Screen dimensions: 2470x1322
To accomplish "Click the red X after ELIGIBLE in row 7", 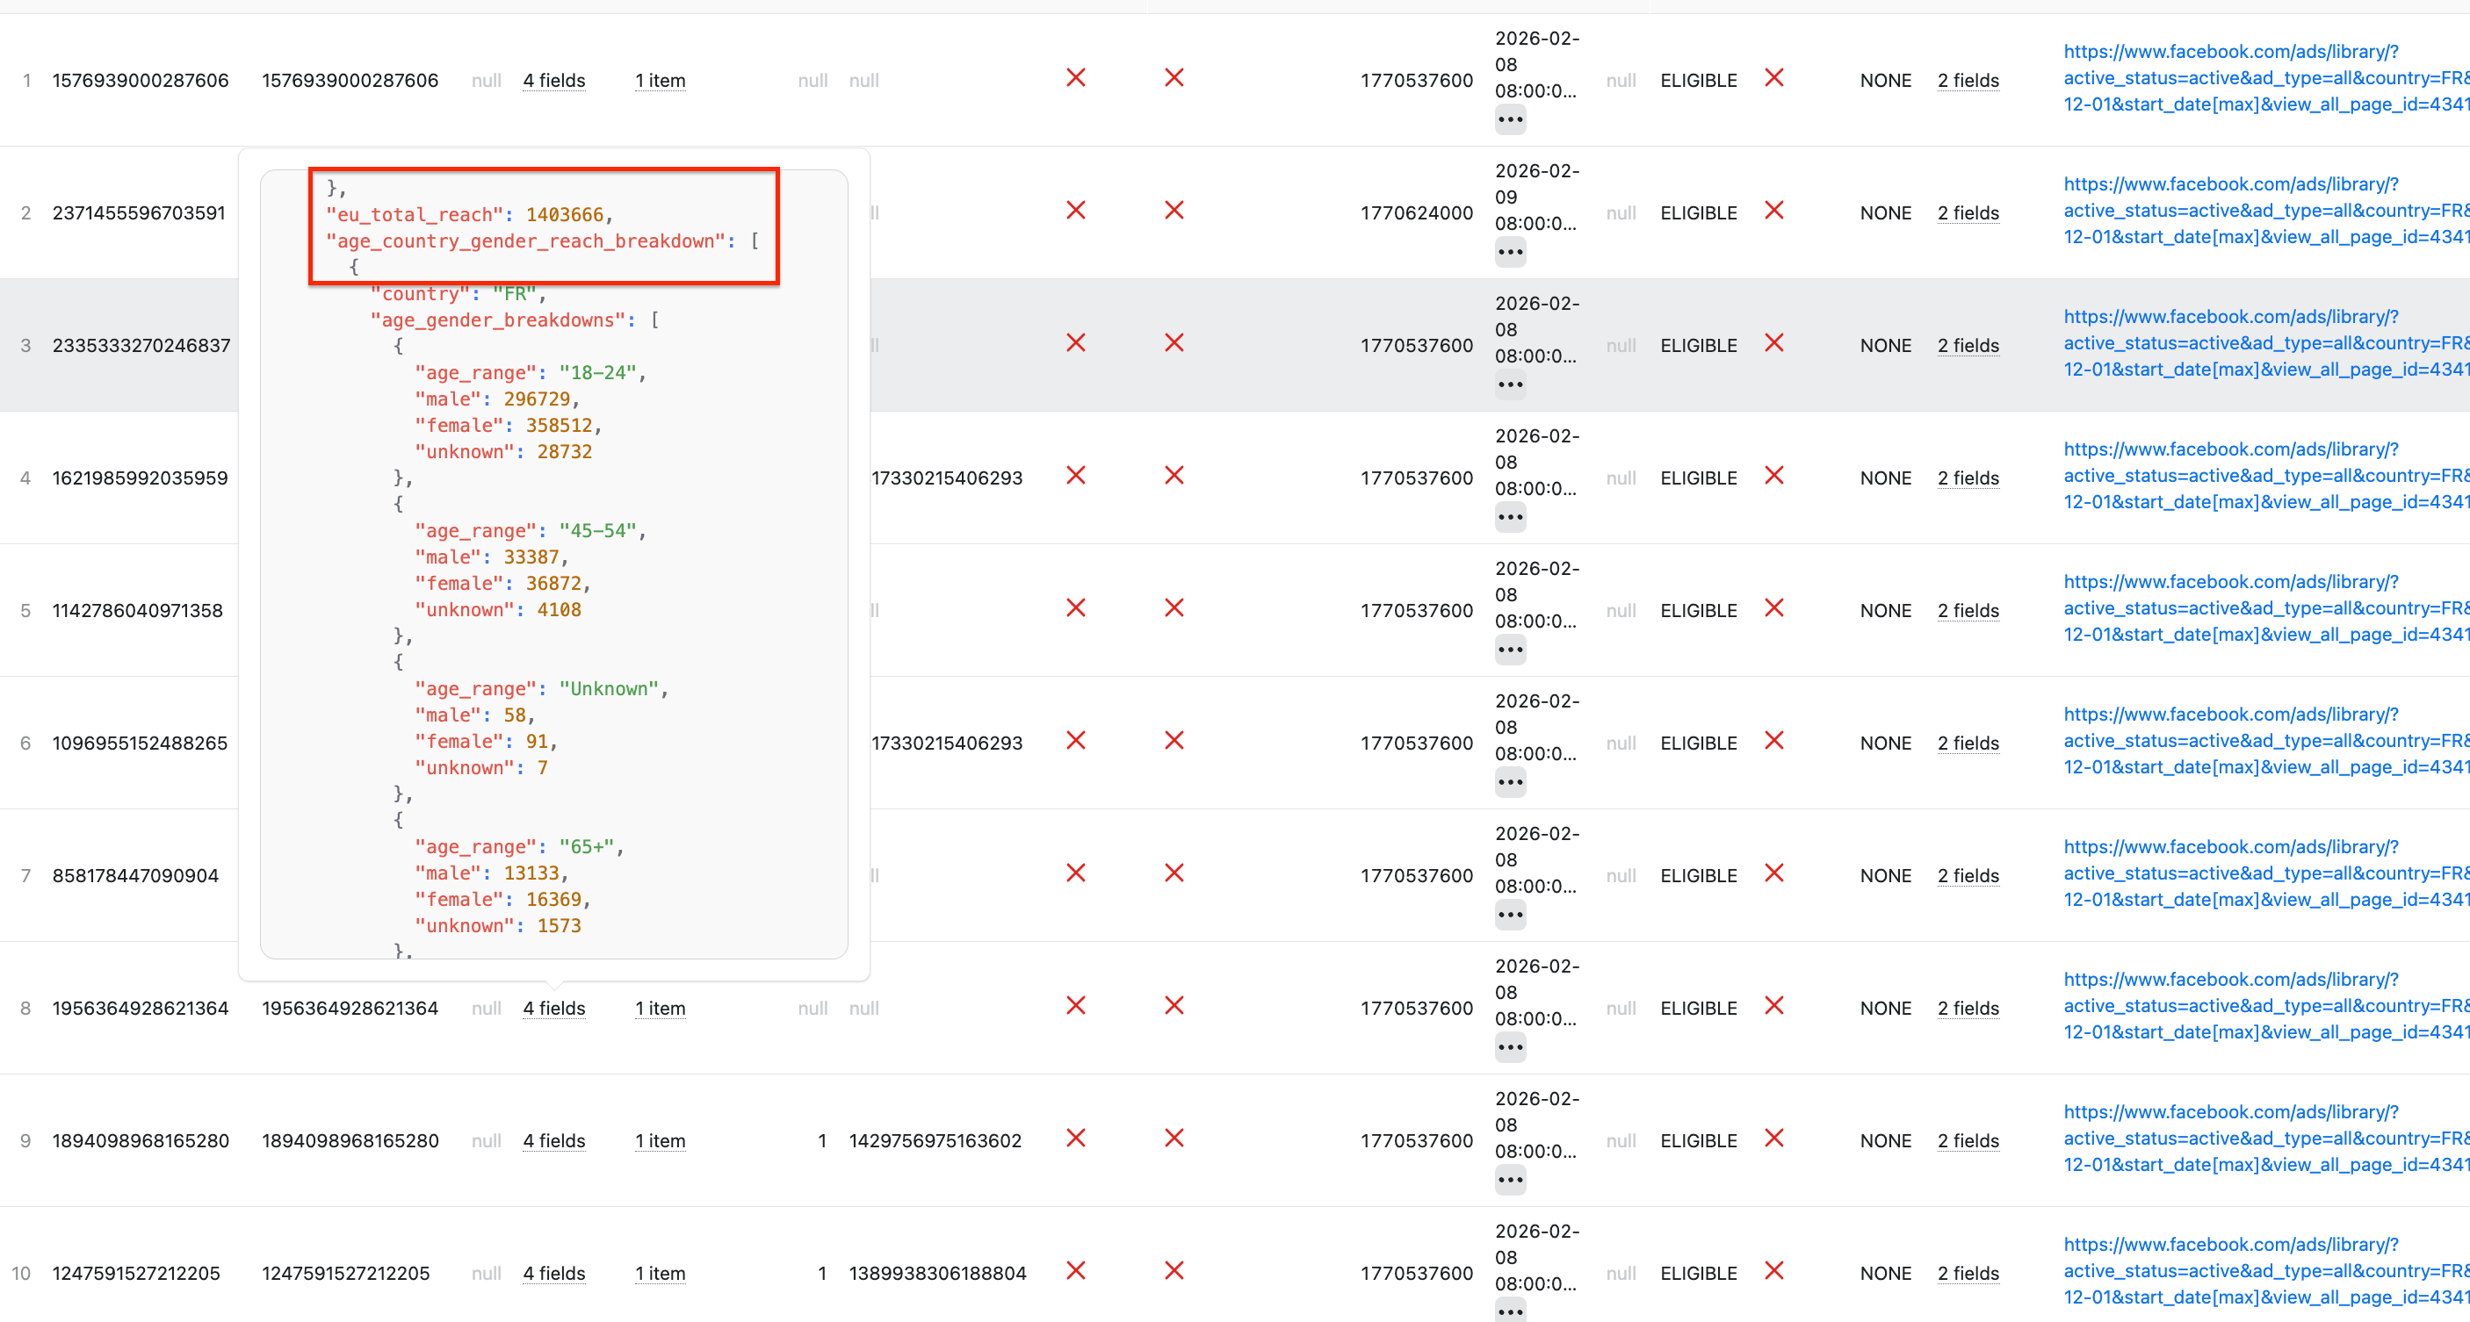I will [x=1773, y=873].
